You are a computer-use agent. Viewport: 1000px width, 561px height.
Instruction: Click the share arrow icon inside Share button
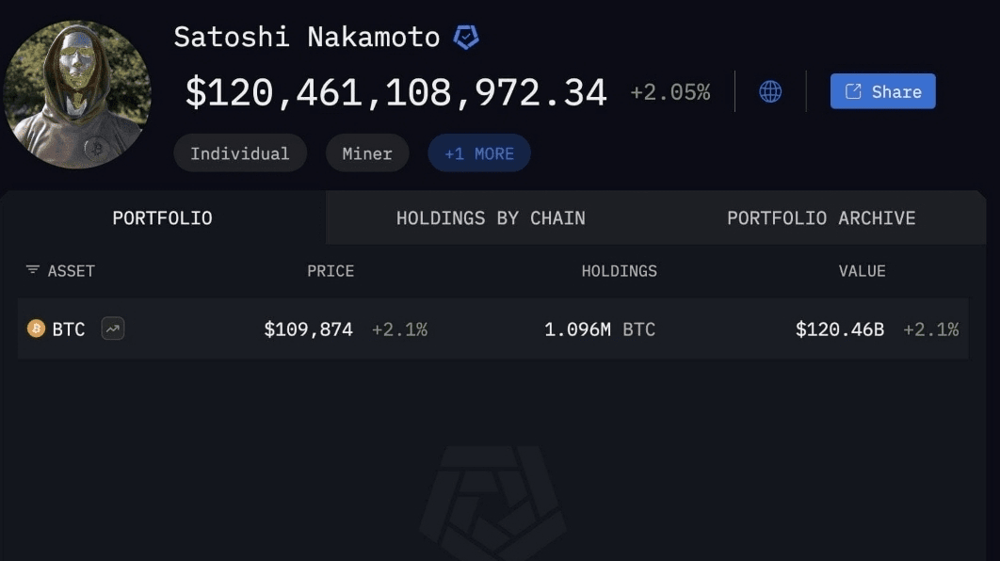pyautogui.click(x=853, y=92)
